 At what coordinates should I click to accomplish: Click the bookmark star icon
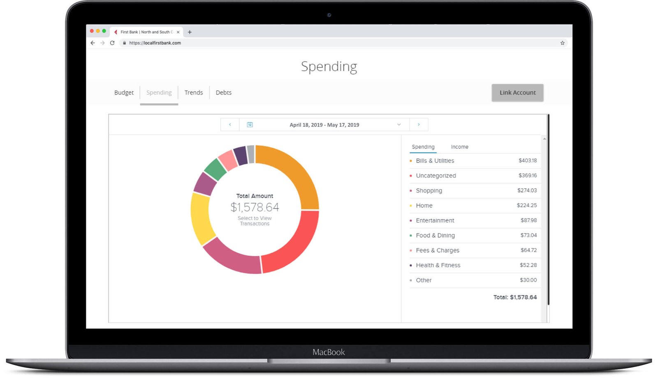(x=562, y=43)
